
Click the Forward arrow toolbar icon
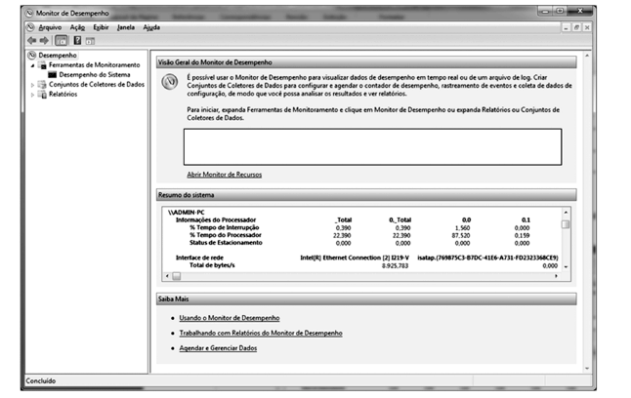click(x=44, y=40)
